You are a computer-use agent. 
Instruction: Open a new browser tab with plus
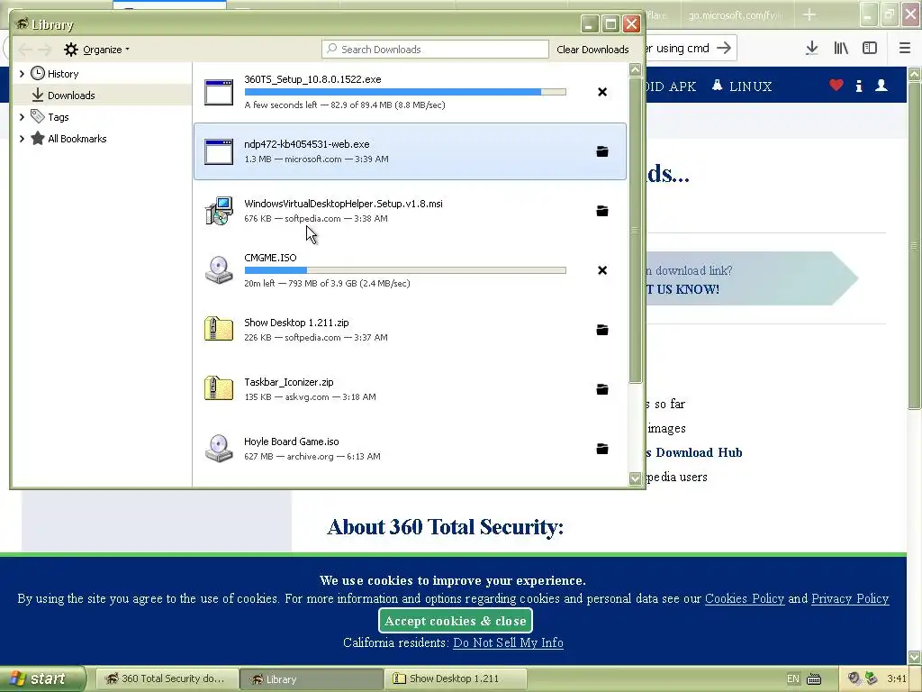click(x=809, y=14)
